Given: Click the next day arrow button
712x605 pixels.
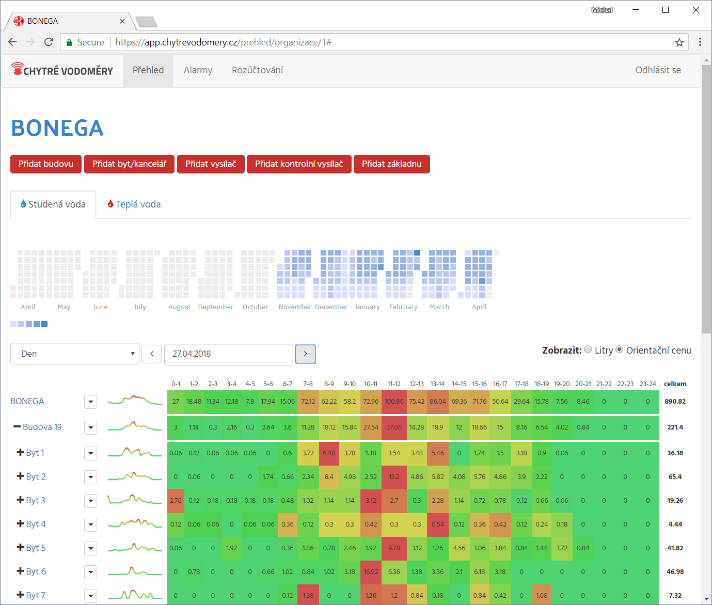Looking at the screenshot, I should 305,354.
